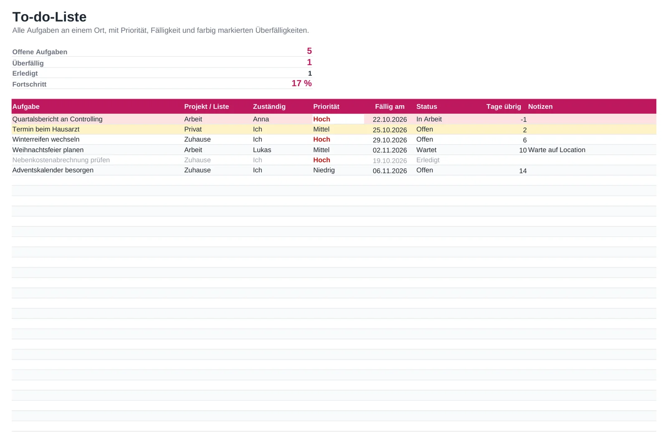Click the due date 19.10.2026
This screenshot has width=668, height=443.
coord(390,160)
